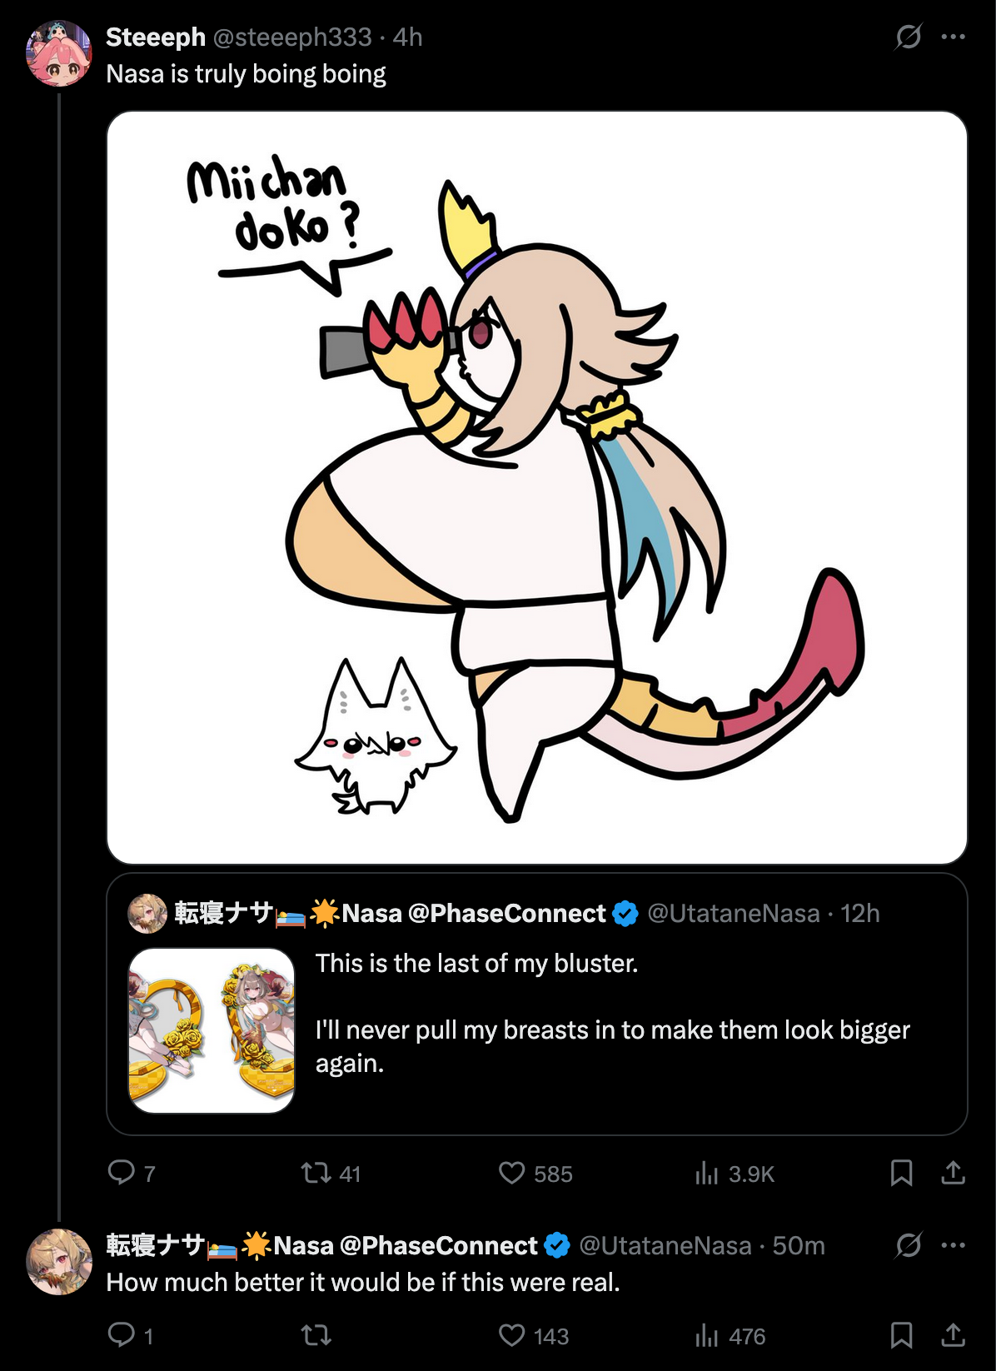996x1371 pixels.
Task: Bookmark Nasa's reply tweet
Action: click(901, 1335)
